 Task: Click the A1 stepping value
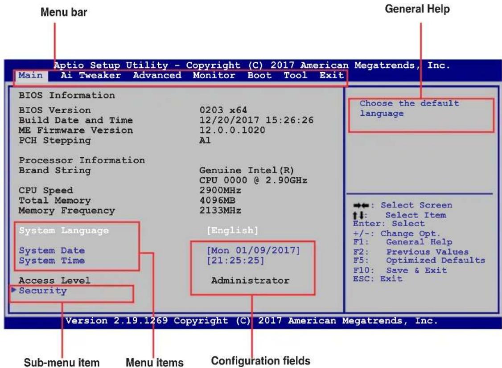[205, 140]
